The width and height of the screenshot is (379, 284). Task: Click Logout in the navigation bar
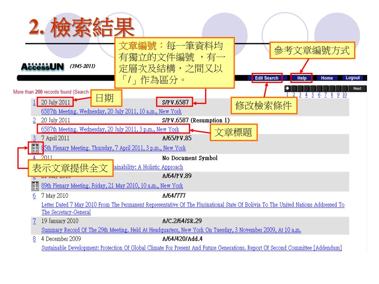click(352, 78)
